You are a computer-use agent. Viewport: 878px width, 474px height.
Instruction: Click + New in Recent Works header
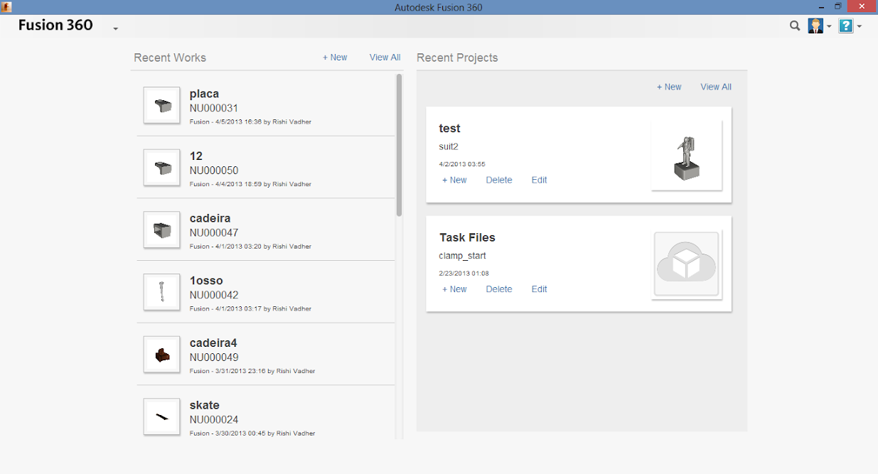click(335, 58)
